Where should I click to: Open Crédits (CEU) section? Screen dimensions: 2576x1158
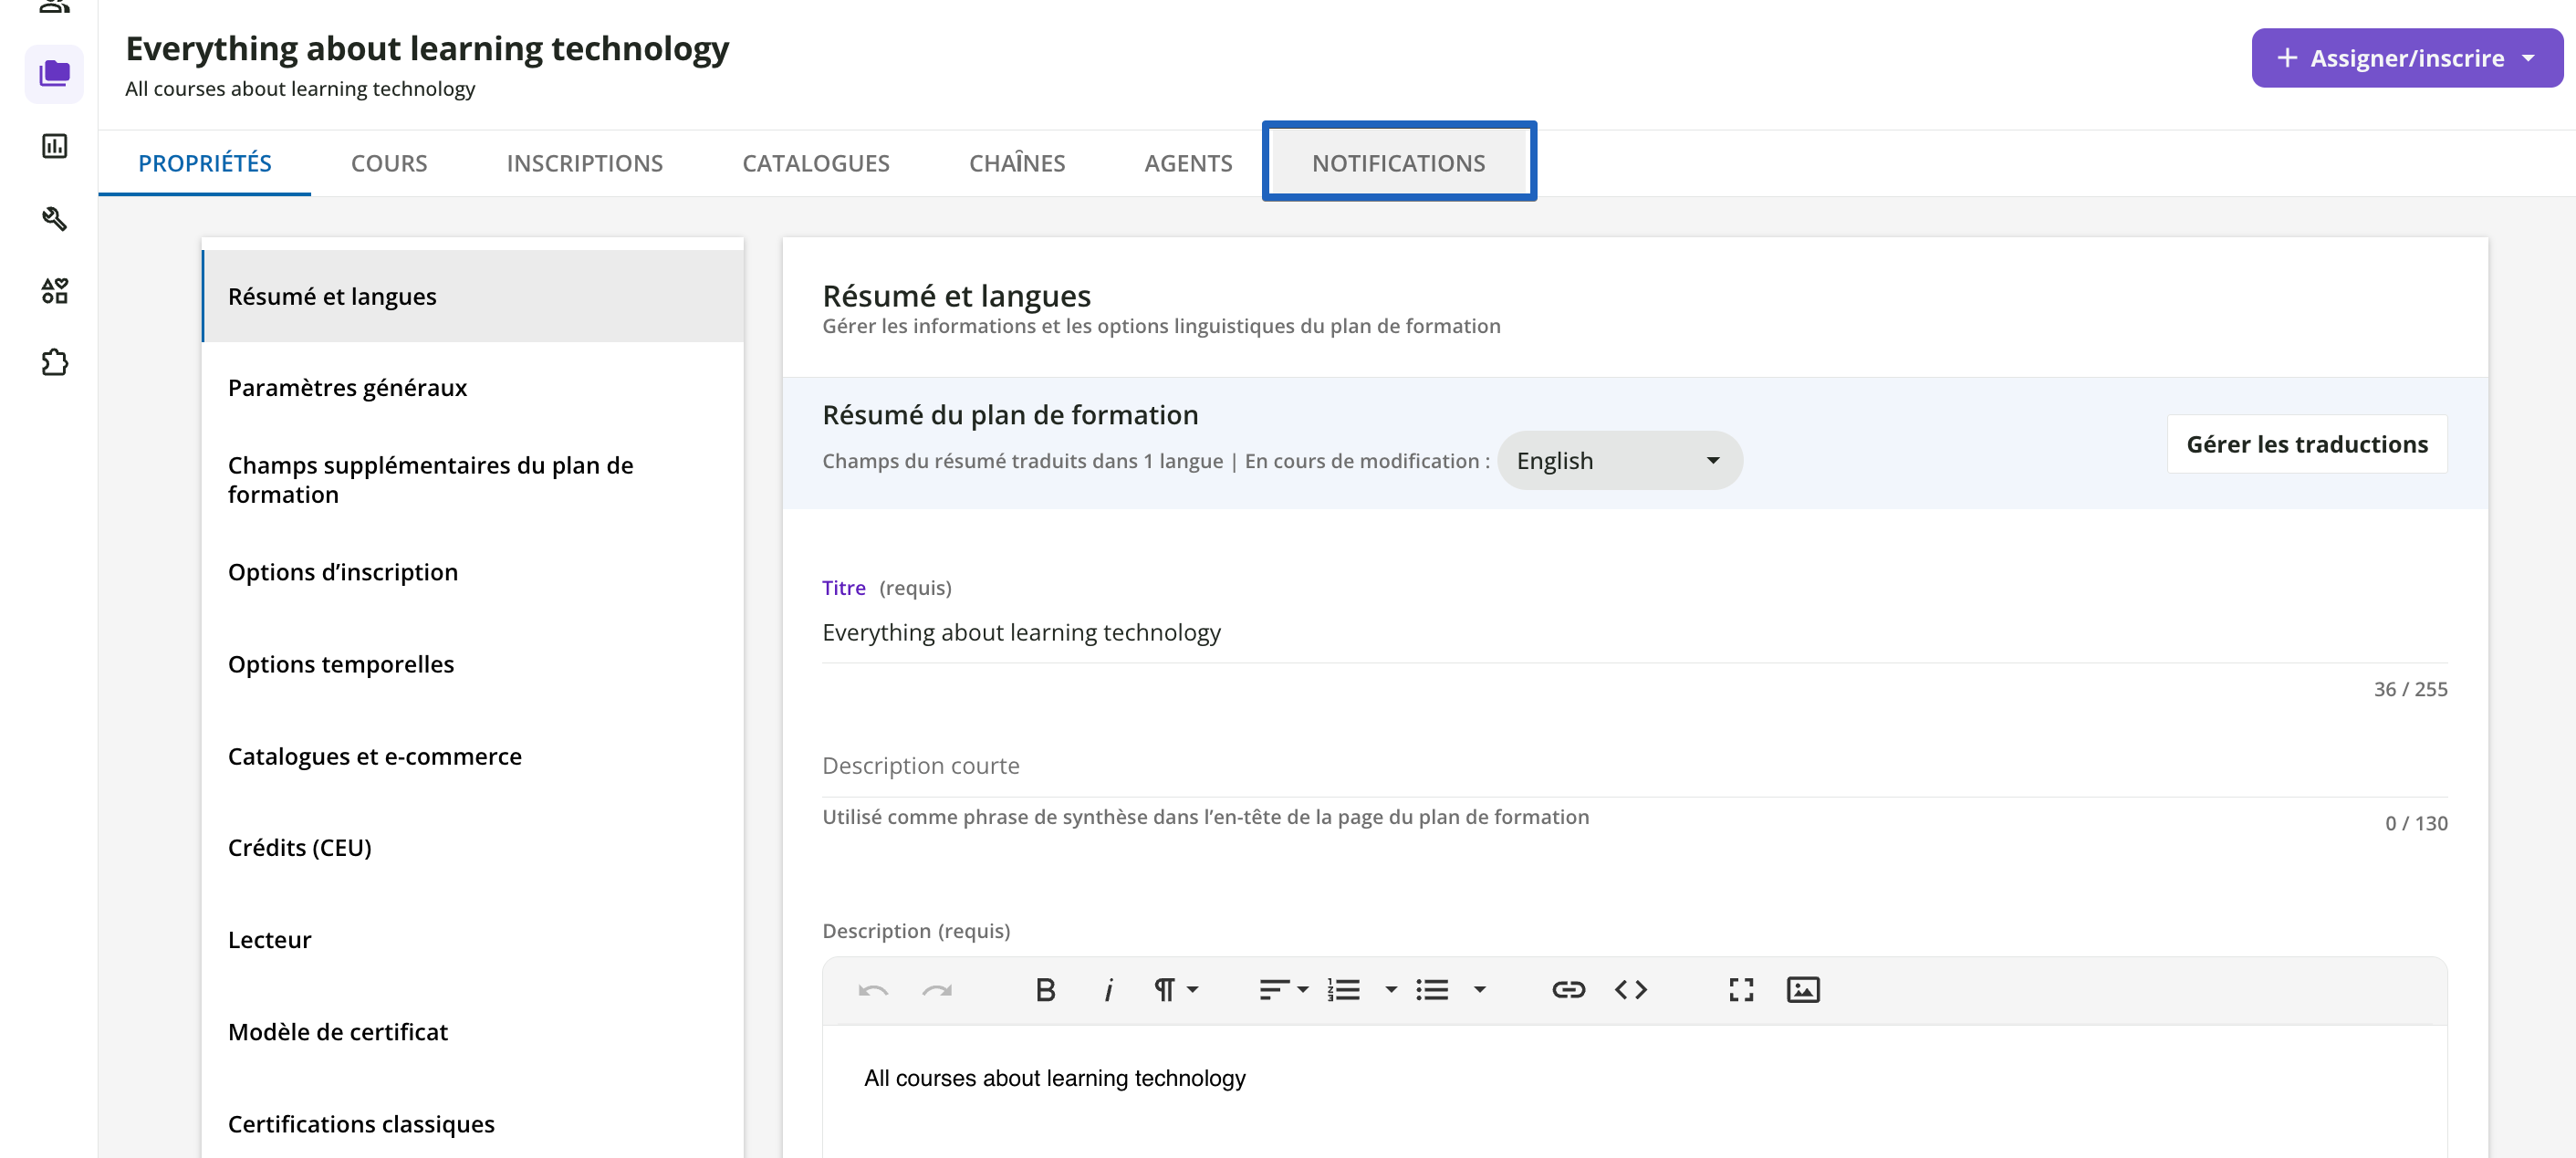pyautogui.click(x=473, y=848)
